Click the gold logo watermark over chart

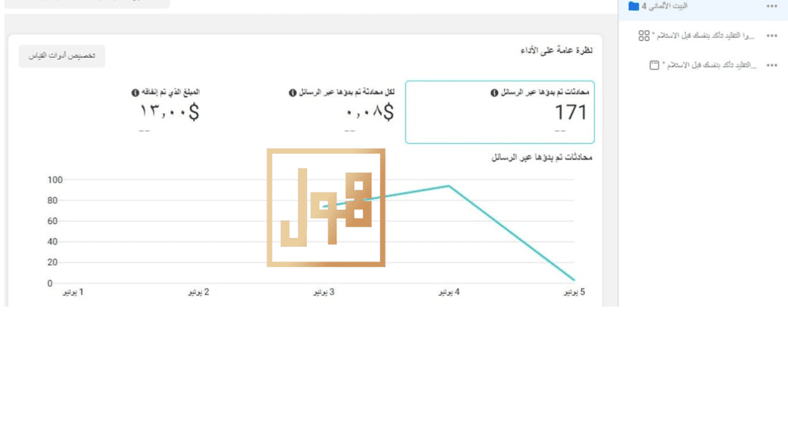tap(326, 208)
